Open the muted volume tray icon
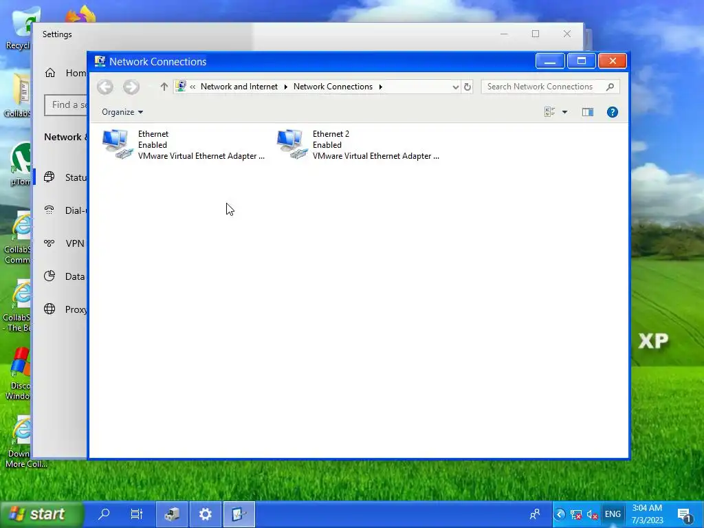The width and height of the screenshot is (704, 528). pos(592,514)
